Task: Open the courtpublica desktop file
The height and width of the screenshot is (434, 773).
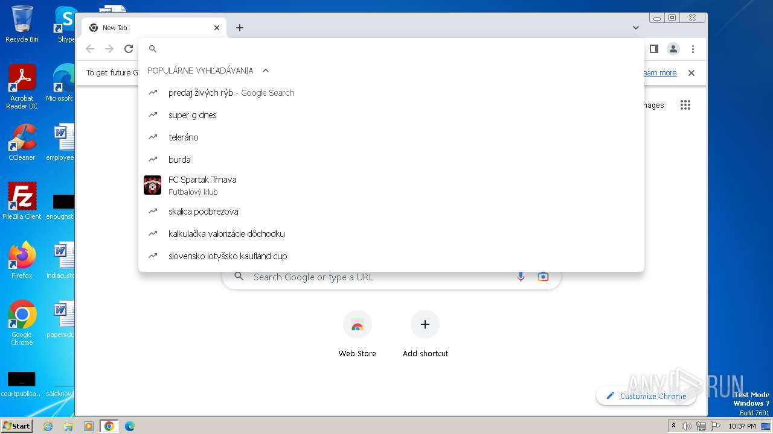Action: [22, 385]
